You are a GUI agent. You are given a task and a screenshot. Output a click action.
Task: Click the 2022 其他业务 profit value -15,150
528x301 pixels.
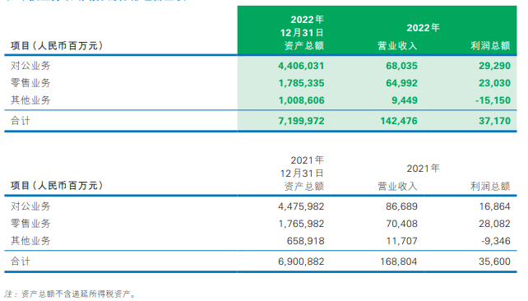493,100
